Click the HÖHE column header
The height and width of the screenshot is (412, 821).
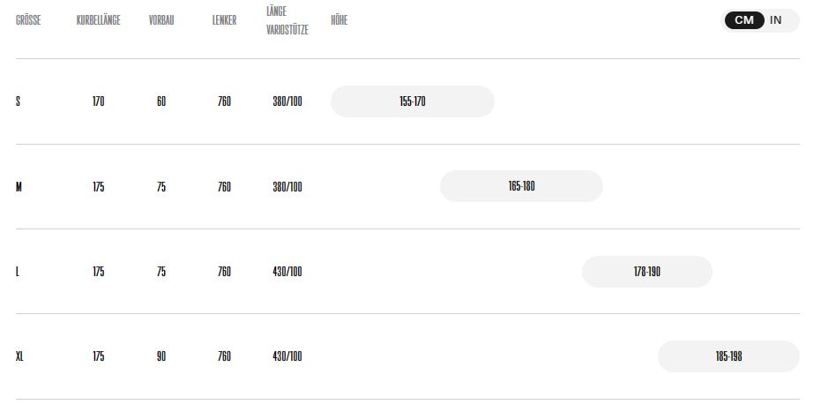coord(340,20)
